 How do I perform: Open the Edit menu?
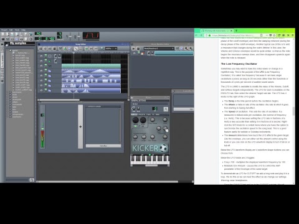click(11, 30)
